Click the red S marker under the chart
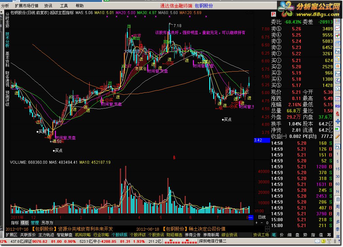 (x=174, y=157)
